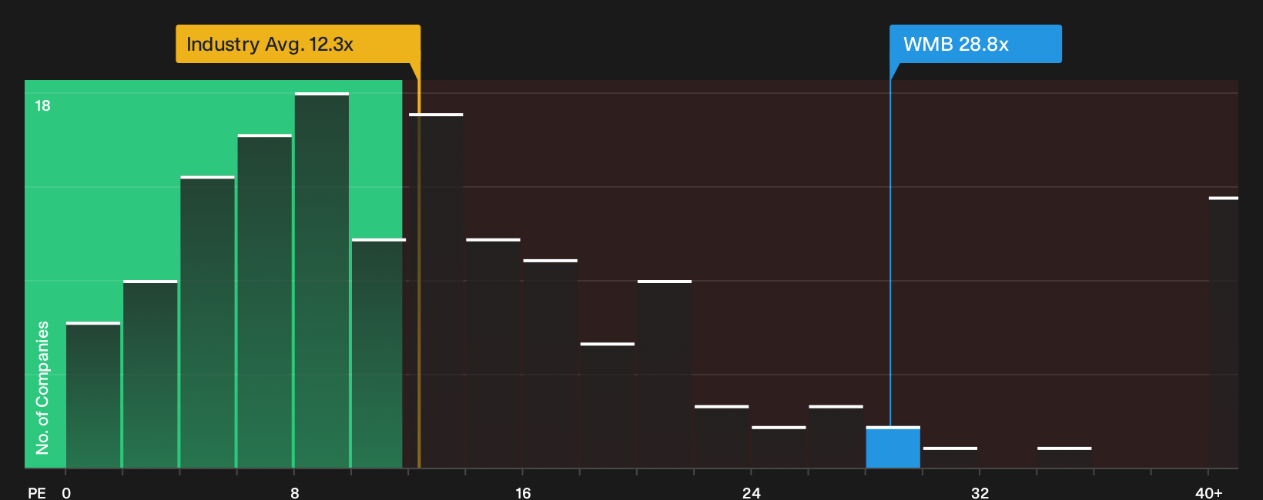The width and height of the screenshot is (1263, 500).
Task: Click the '0' x-axis tick label
Action: coord(66,492)
